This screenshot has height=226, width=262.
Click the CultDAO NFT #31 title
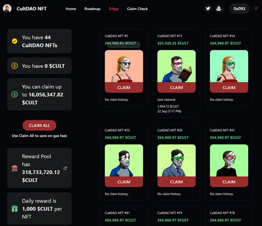click(x=222, y=130)
